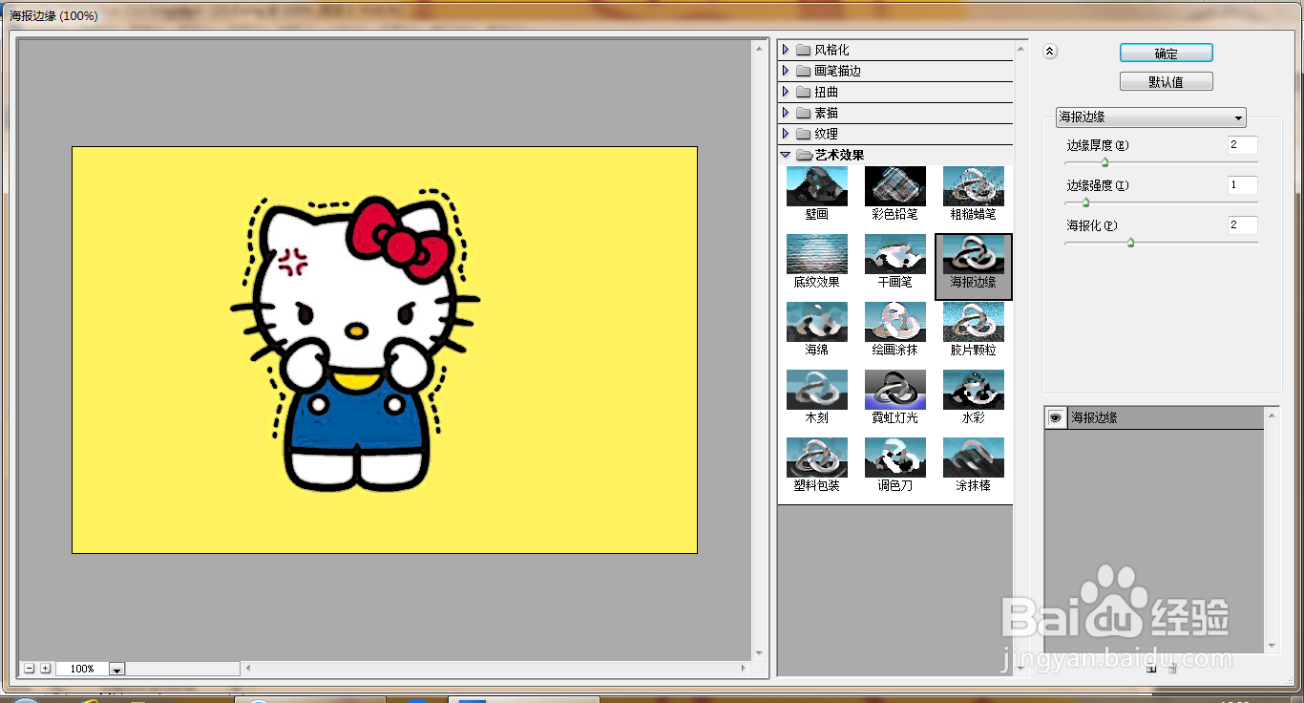Choose the 水彩 filter thumbnail
Screen dimensions: 1304x703
[973, 396]
